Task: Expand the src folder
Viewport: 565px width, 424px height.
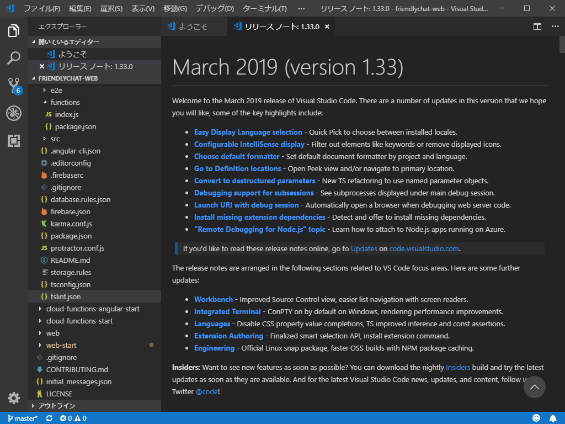Action: [x=94, y=139]
